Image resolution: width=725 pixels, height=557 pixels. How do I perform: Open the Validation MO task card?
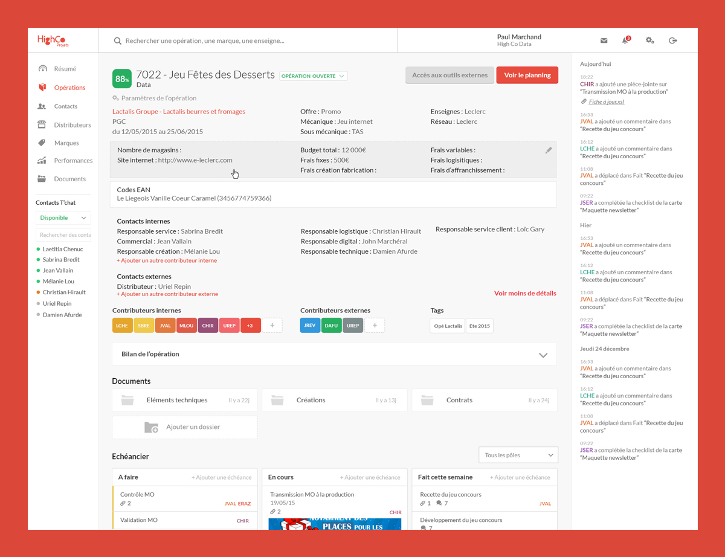185,520
